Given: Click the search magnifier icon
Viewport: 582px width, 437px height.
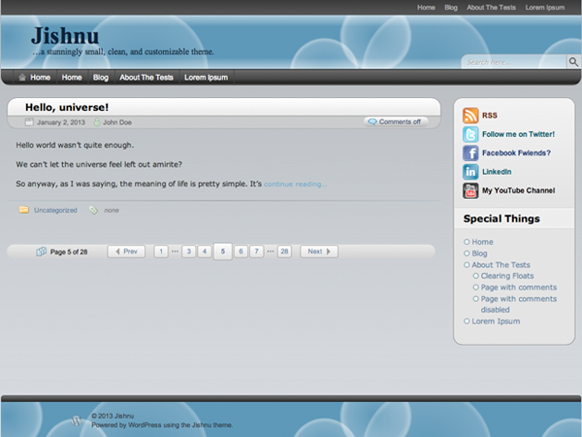Looking at the screenshot, I should [573, 62].
